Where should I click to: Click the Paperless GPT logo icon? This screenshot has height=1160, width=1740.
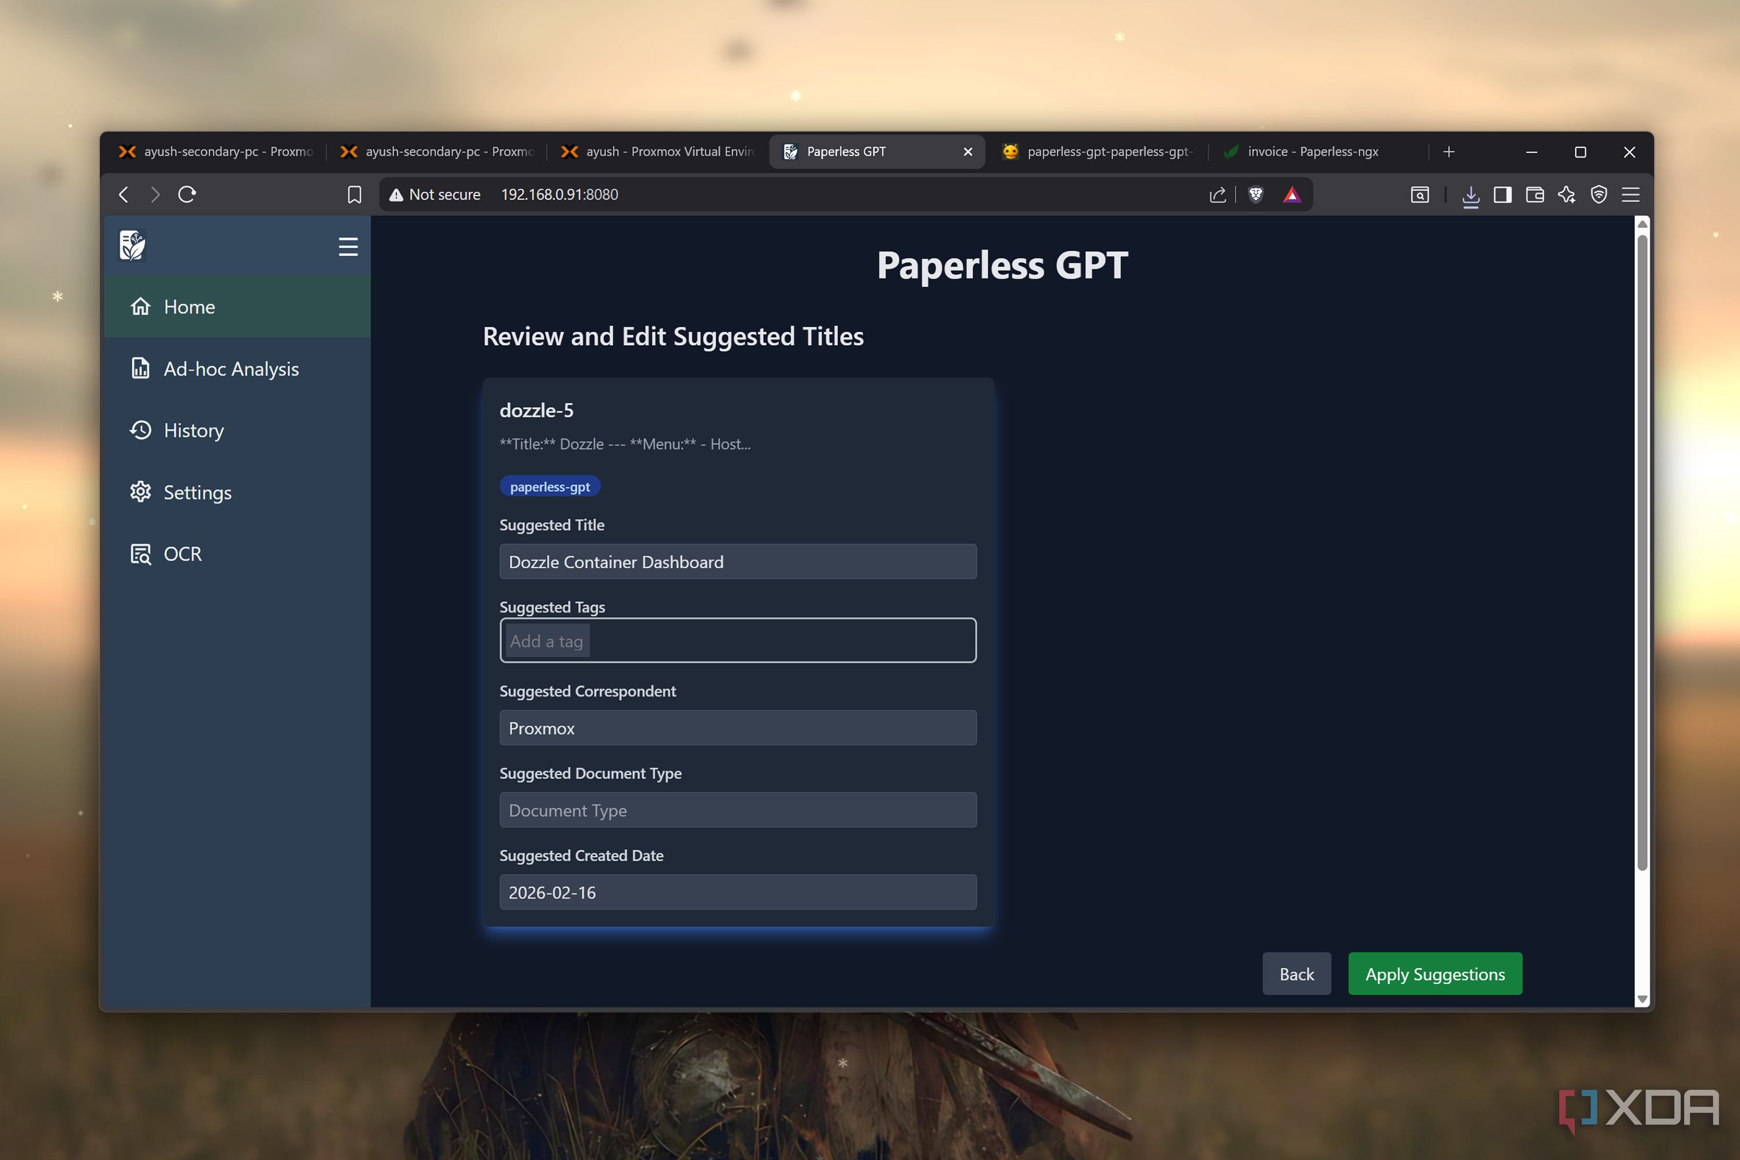132,245
